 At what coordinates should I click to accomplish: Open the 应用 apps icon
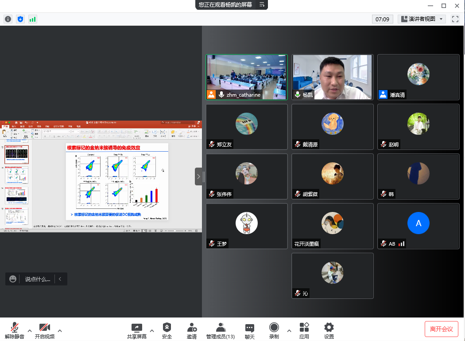click(x=304, y=330)
